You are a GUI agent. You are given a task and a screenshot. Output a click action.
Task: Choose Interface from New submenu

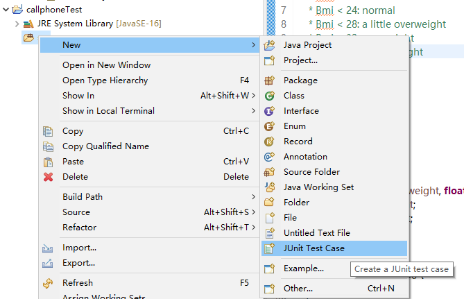334,111
